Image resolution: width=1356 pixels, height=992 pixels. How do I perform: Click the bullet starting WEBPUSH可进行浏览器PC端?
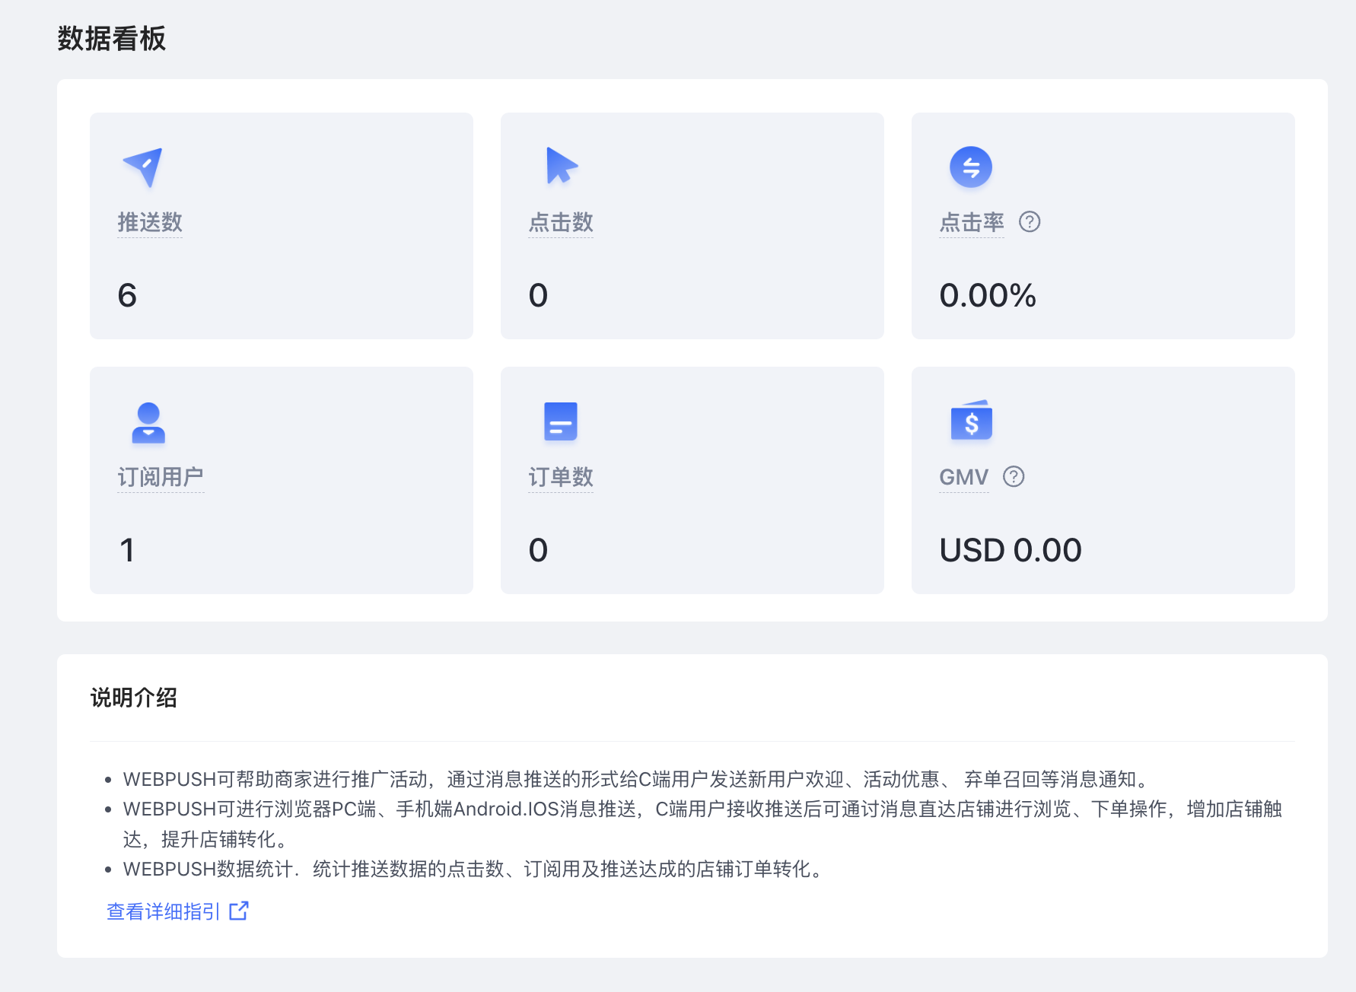pos(702,824)
